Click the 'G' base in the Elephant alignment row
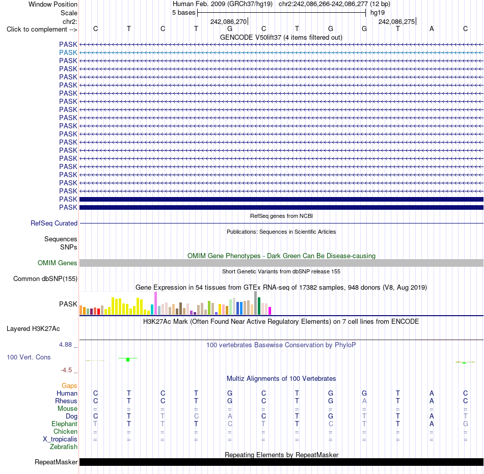 point(466,424)
